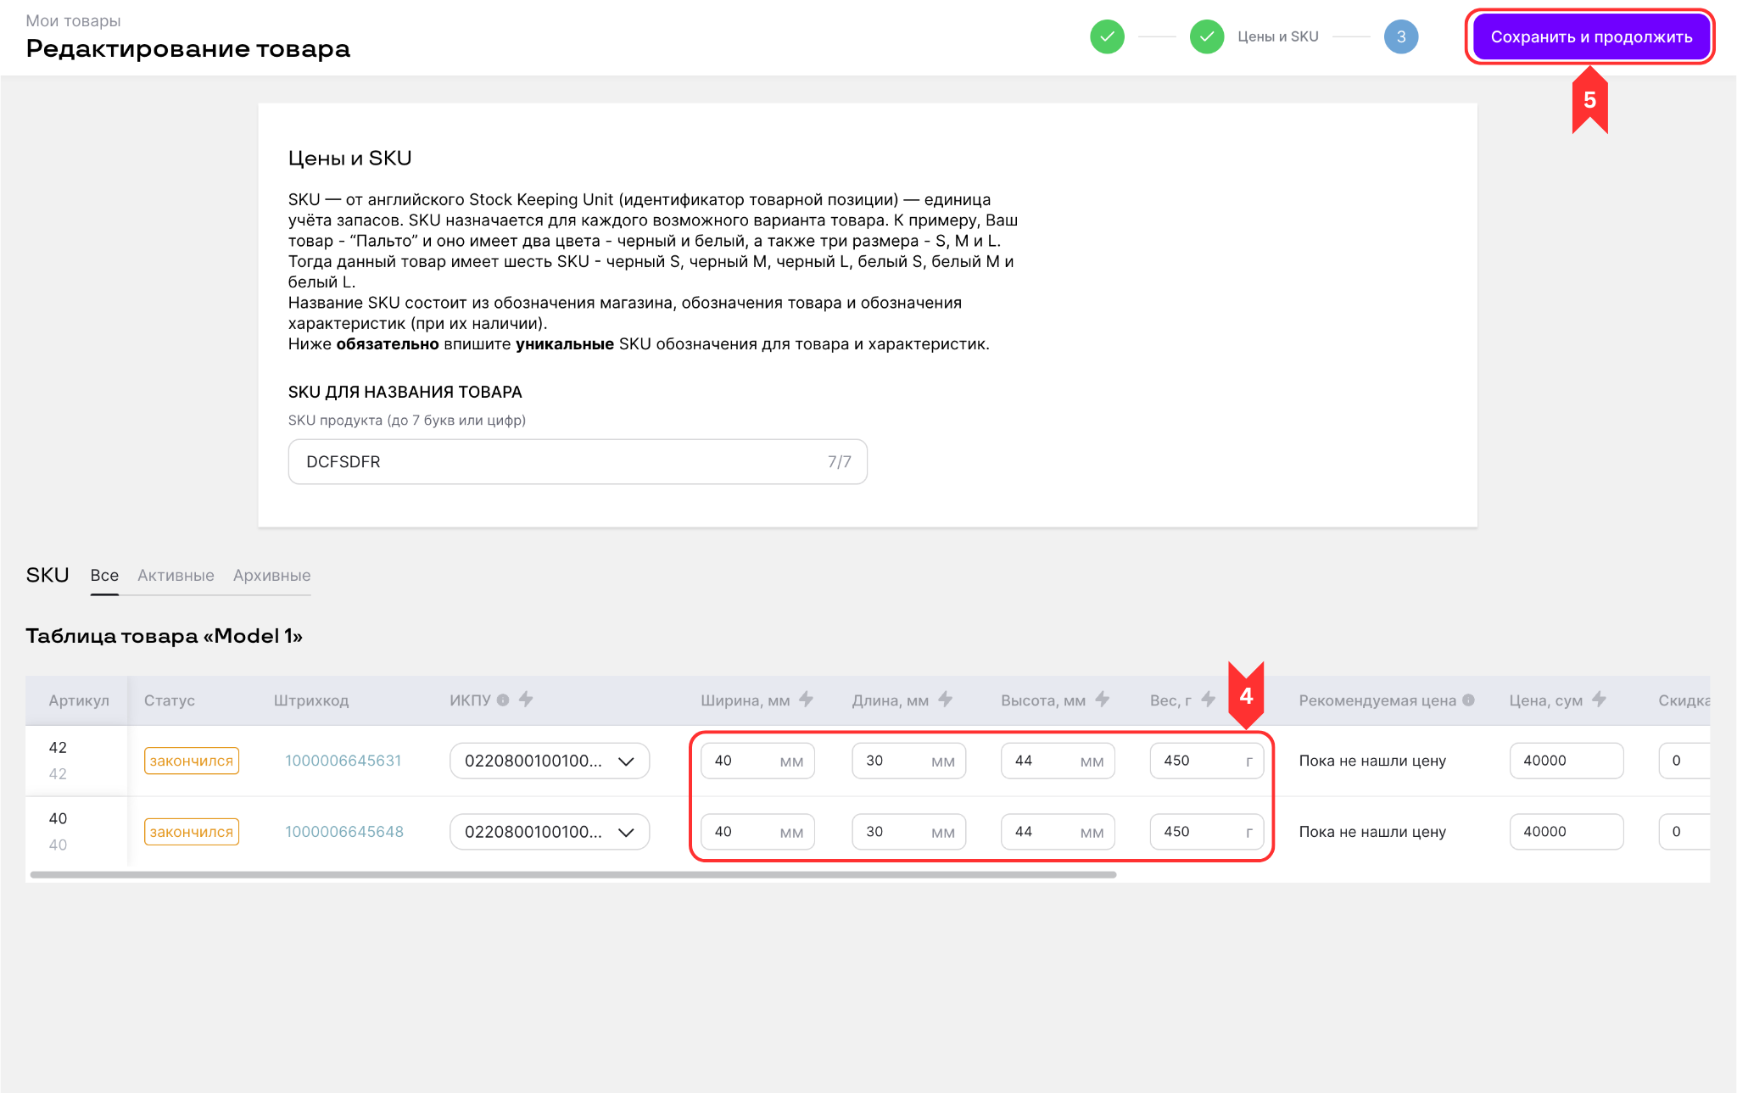Screen dimensions: 1737x1093
Task: Click the Цены и SKU step label
Action: [x=1277, y=36]
